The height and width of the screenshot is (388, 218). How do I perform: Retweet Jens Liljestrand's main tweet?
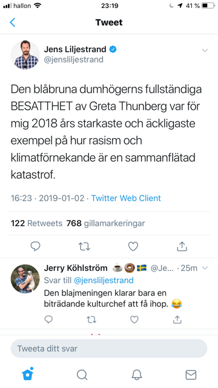pos(84,247)
